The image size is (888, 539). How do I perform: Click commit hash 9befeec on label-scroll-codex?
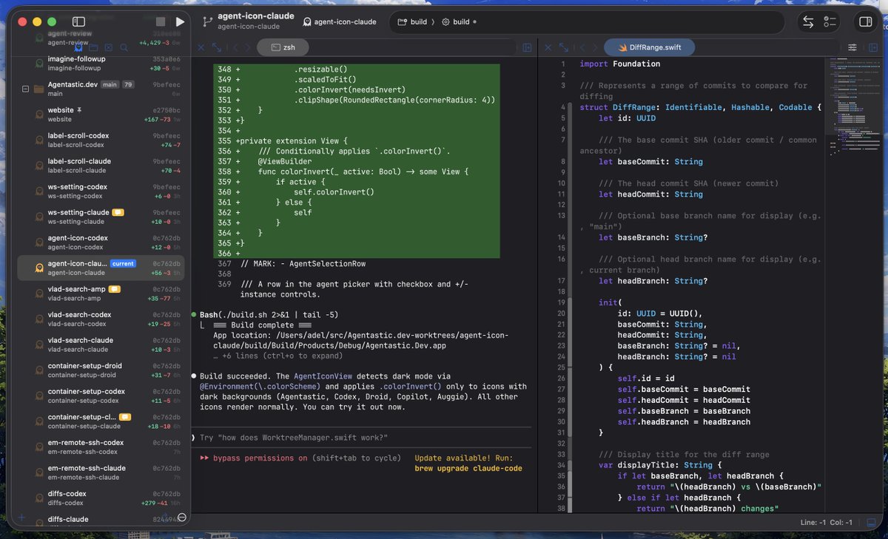(166, 136)
